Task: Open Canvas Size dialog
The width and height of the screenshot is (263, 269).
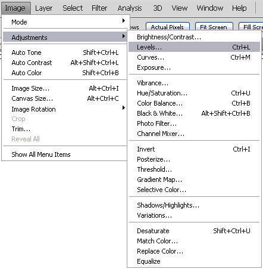Action: click(65, 98)
